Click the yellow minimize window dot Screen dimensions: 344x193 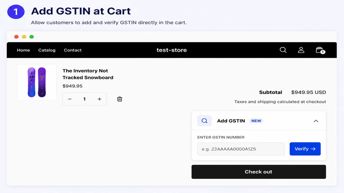point(24,37)
